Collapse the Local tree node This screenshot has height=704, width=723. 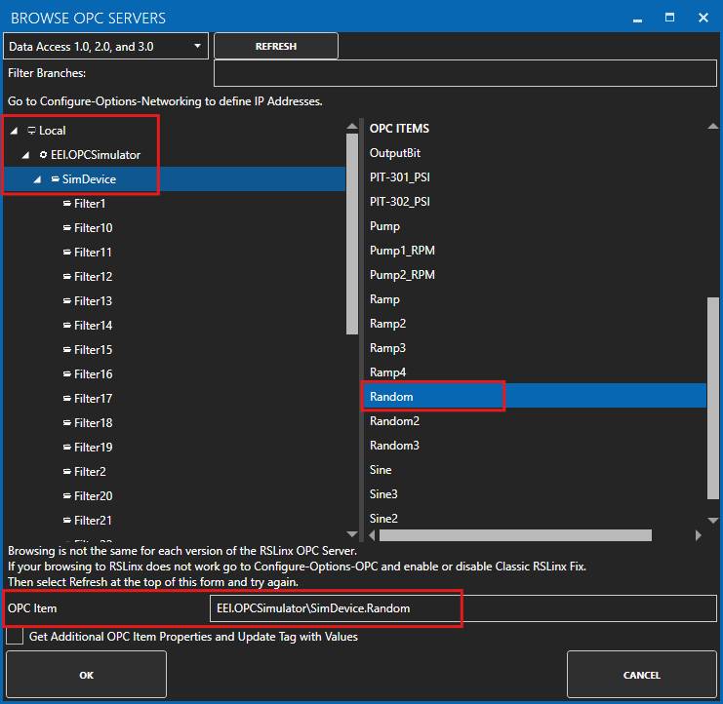coord(15,131)
